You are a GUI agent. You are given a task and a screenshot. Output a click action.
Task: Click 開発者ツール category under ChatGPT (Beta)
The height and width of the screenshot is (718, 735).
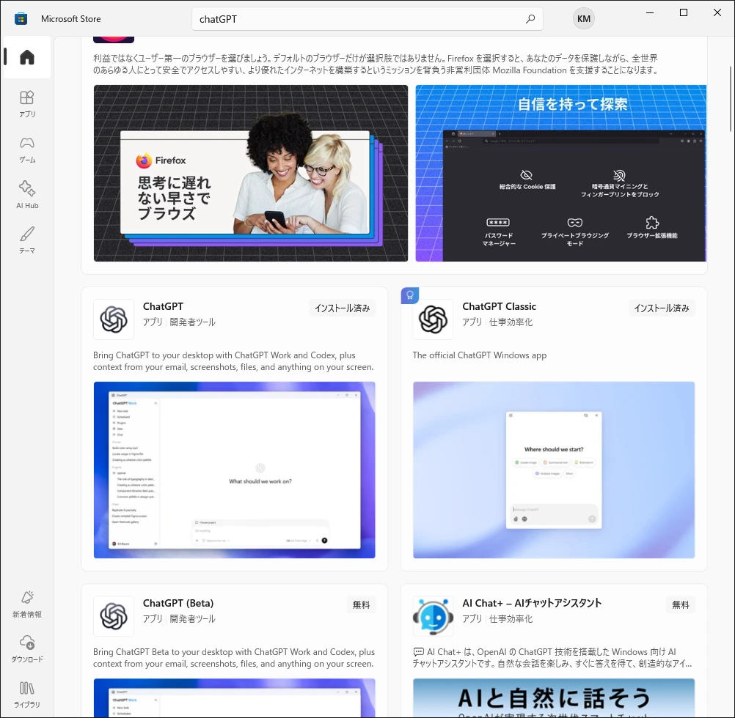tap(192, 619)
